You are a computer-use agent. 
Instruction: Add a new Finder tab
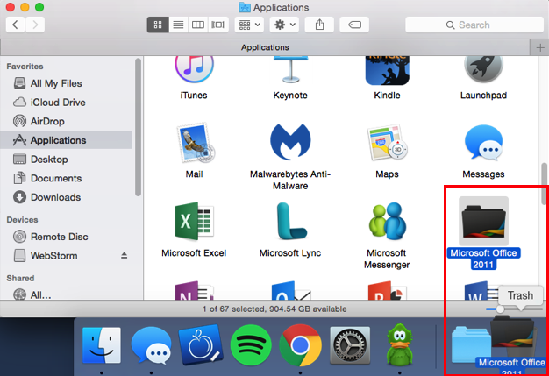coord(540,47)
